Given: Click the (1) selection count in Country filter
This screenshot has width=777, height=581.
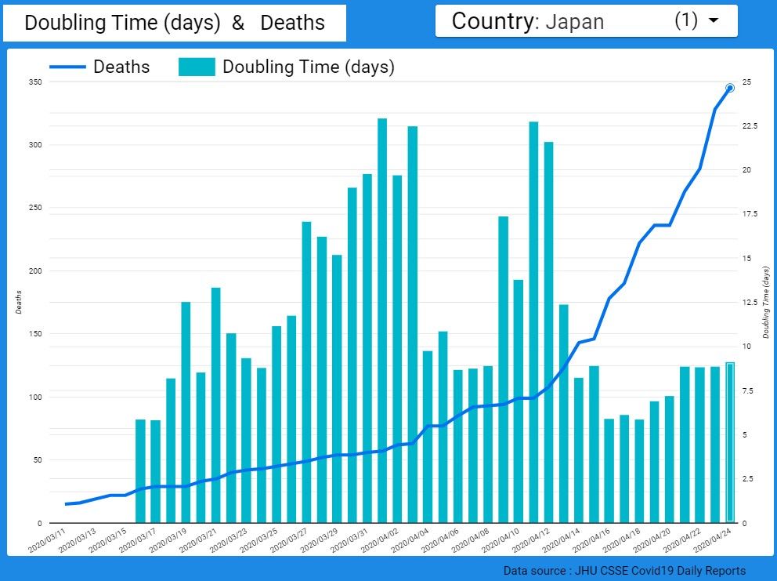Looking at the screenshot, I should click(x=685, y=21).
